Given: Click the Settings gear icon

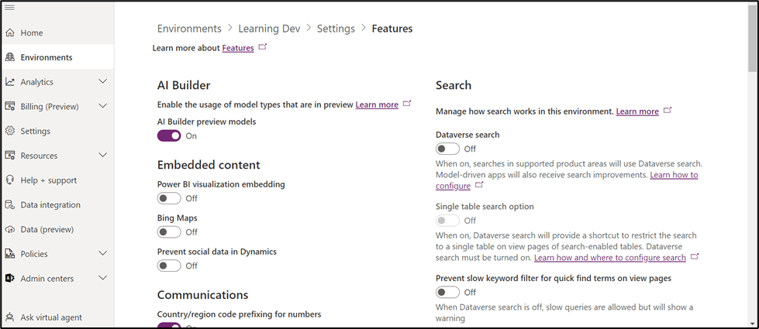Looking at the screenshot, I should (10, 132).
